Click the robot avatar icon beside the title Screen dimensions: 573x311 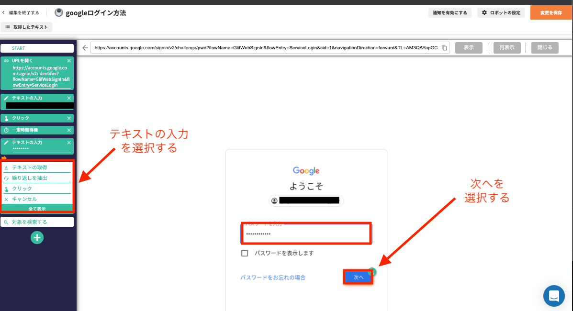tap(59, 13)
